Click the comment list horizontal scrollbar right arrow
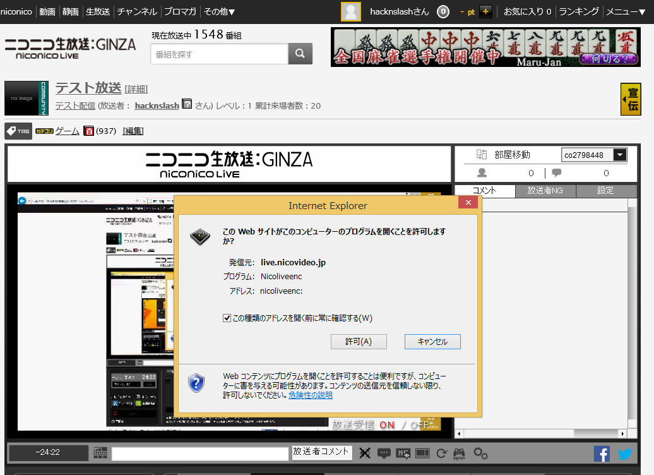654x475 pixels. (622, 434)
